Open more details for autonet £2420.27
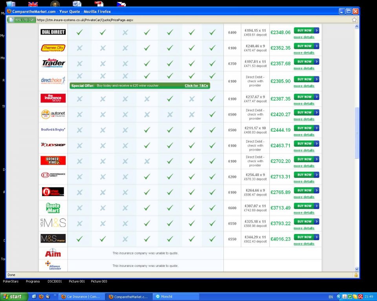377x301 pixels. pyautogui.click(x=304, y=119)
